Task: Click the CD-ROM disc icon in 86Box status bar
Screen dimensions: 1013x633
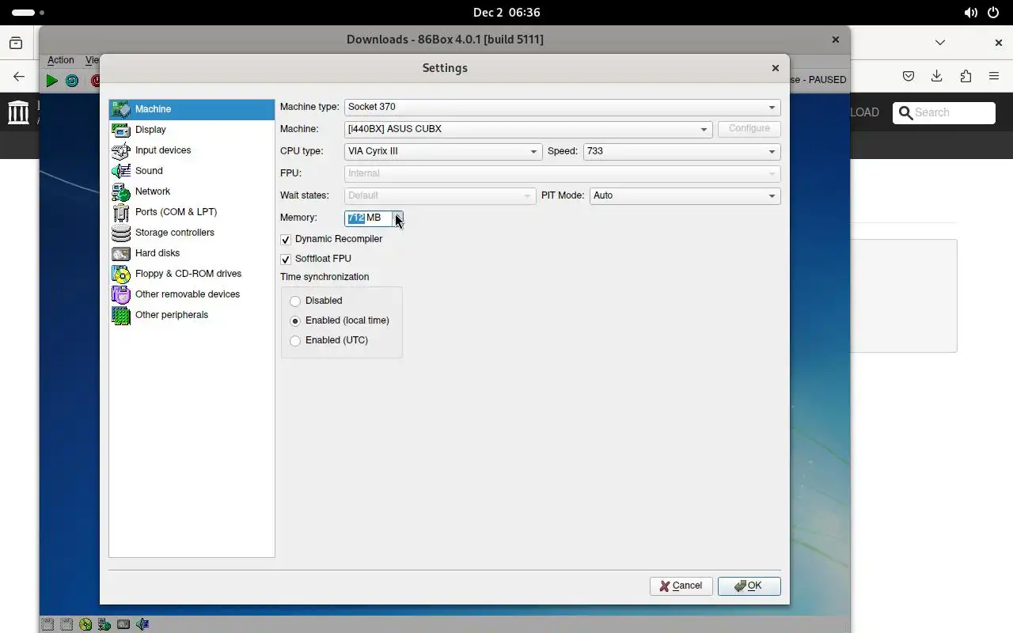Action: pos(85,624)
